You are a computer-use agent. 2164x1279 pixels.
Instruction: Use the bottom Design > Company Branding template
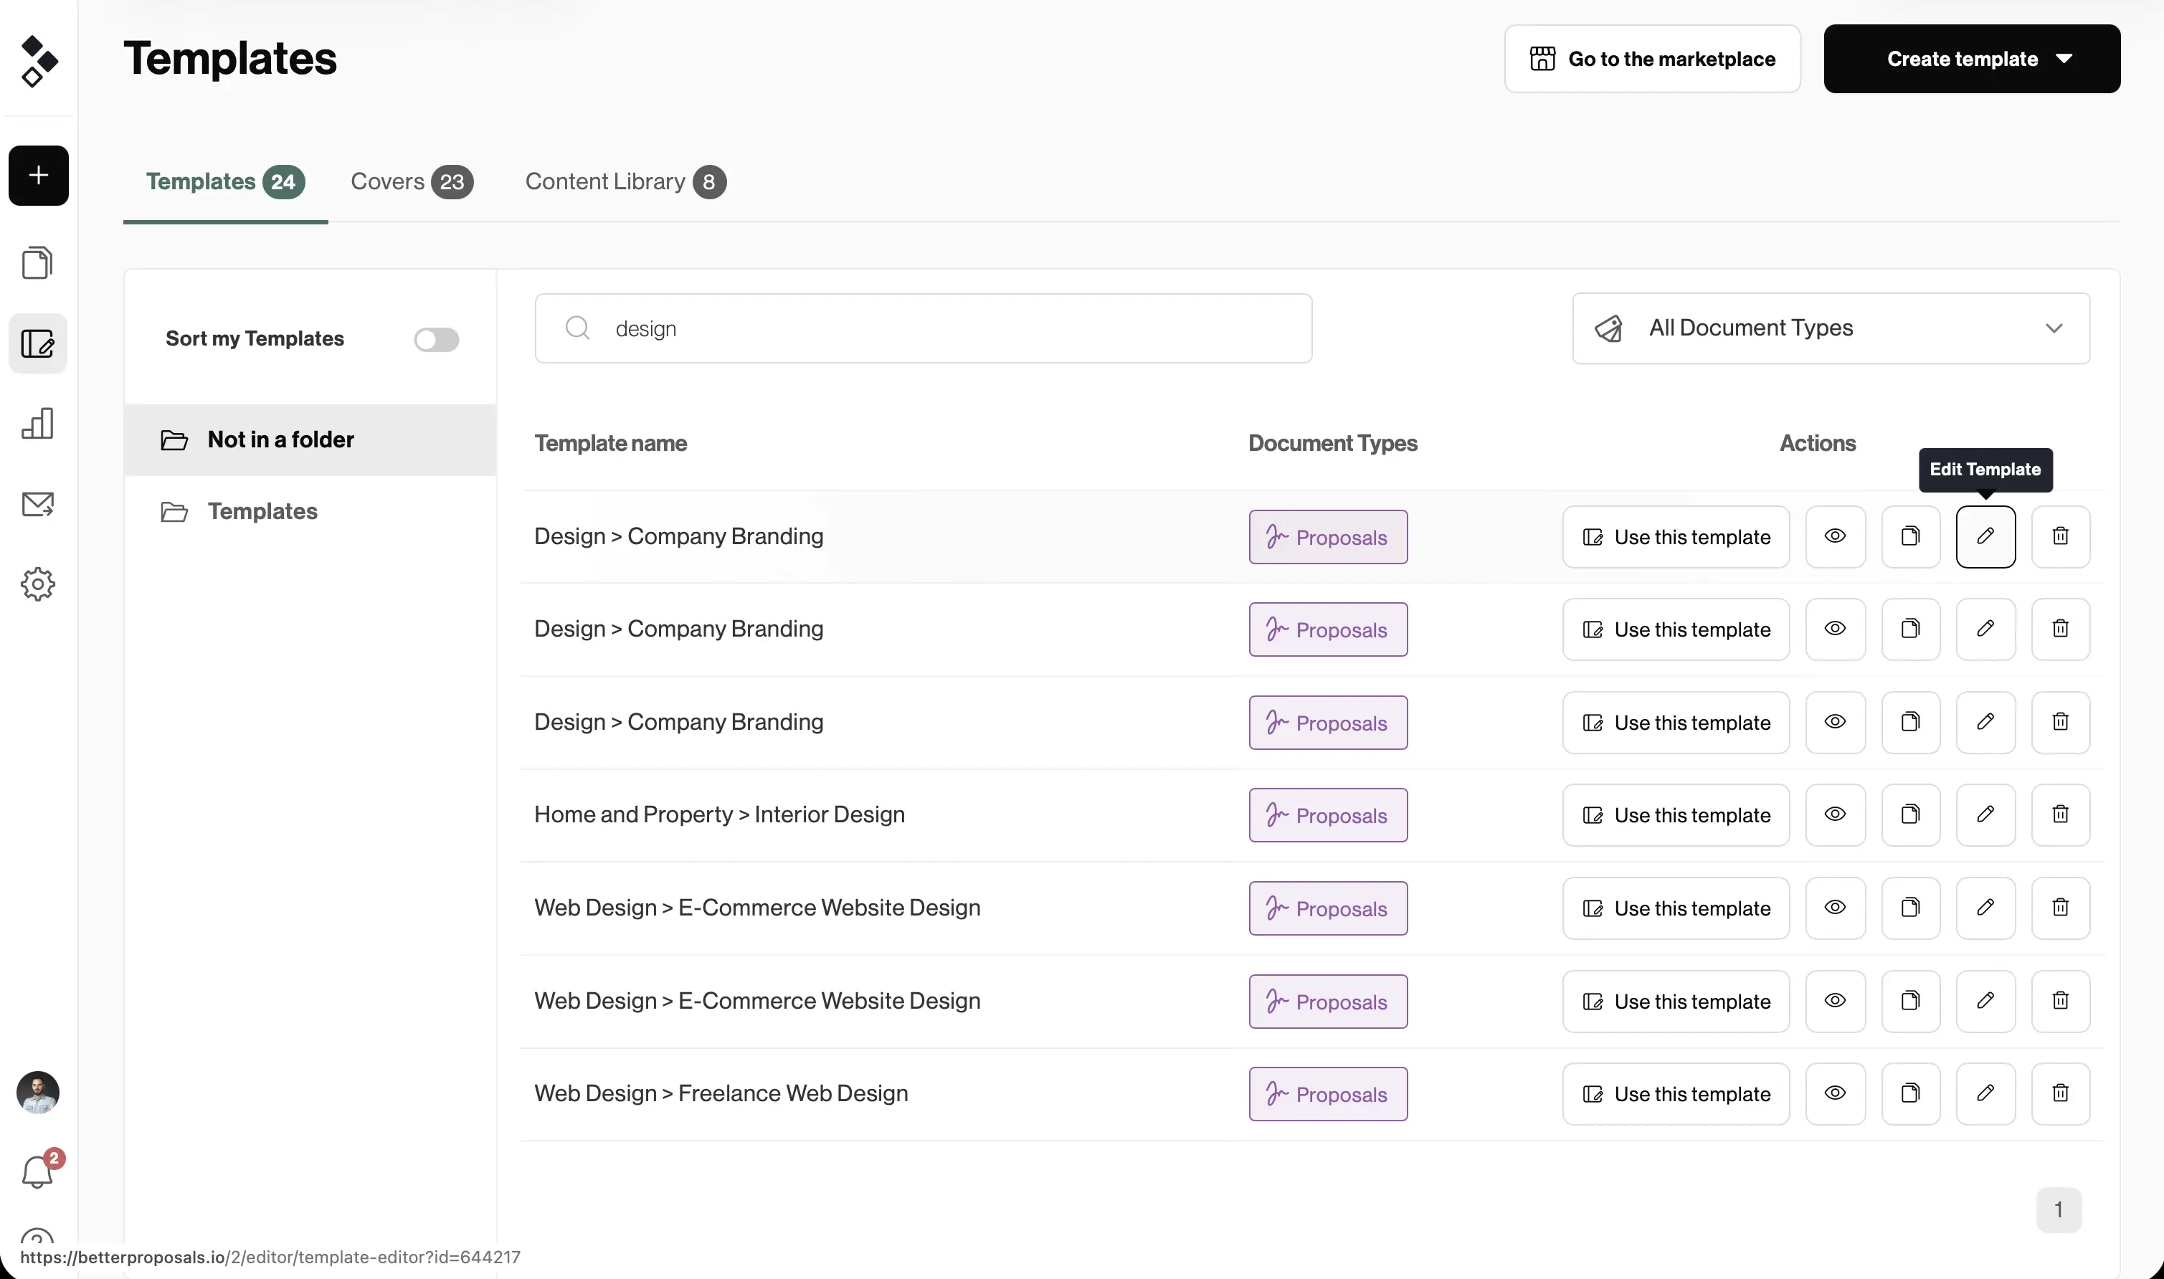(1676, 723)
